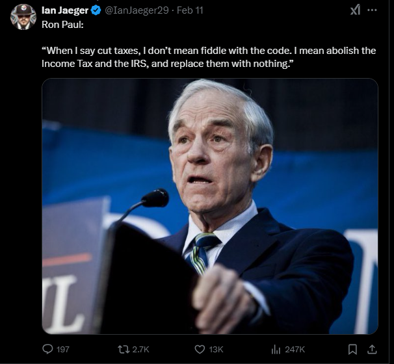Bookmark this post
This screenshot has width=394, height=364.
pos(352,350)
